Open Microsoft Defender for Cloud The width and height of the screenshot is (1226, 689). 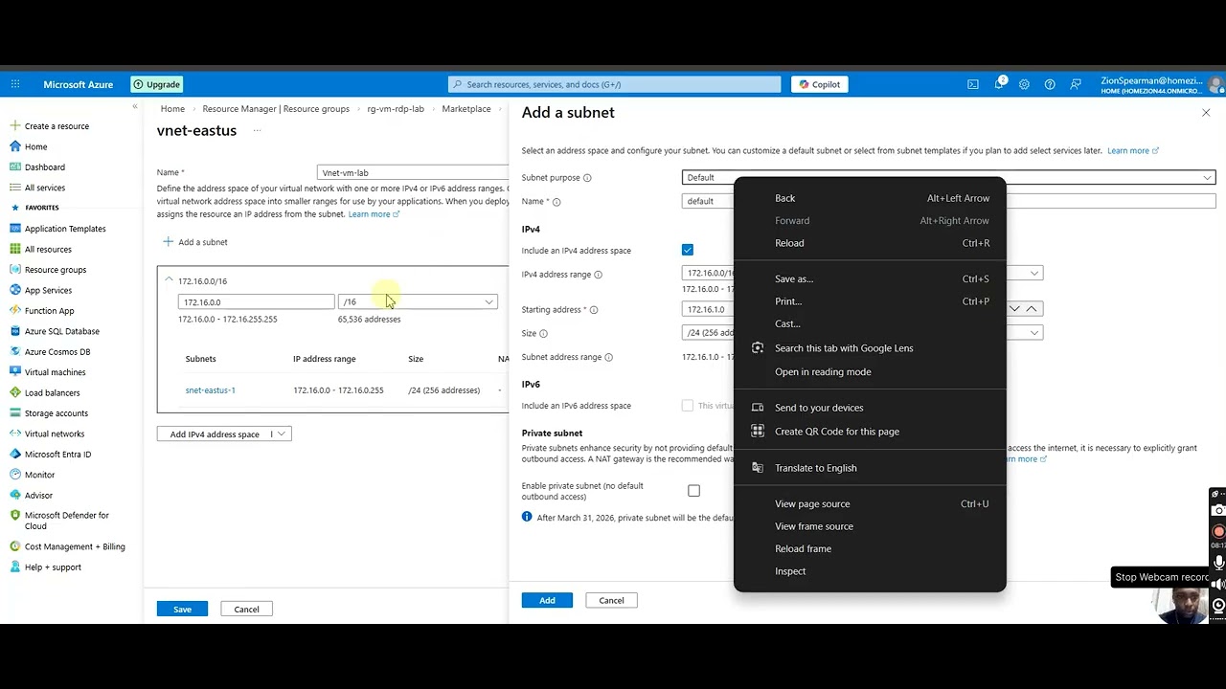[x=66, y=521]
